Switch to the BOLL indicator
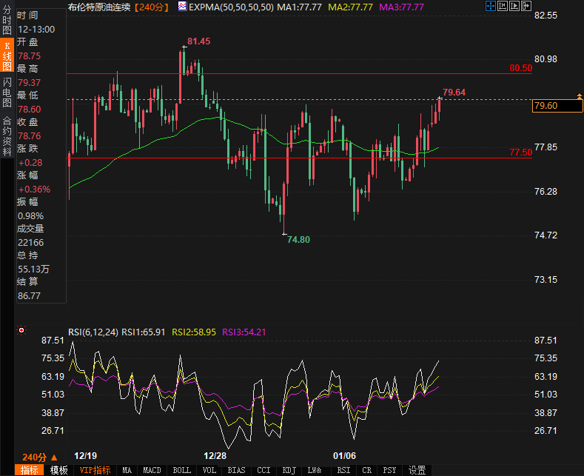This screenshot has height=476, width=584. tap(181, 470)
